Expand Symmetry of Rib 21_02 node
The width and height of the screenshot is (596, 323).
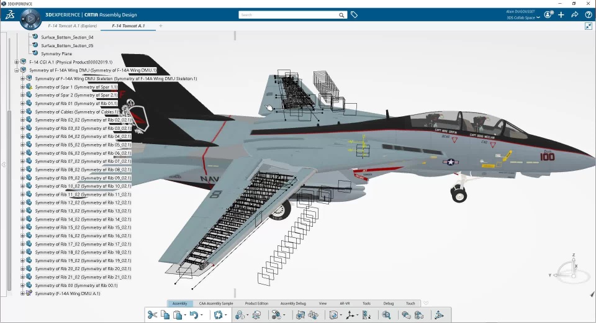coord(22,277)
